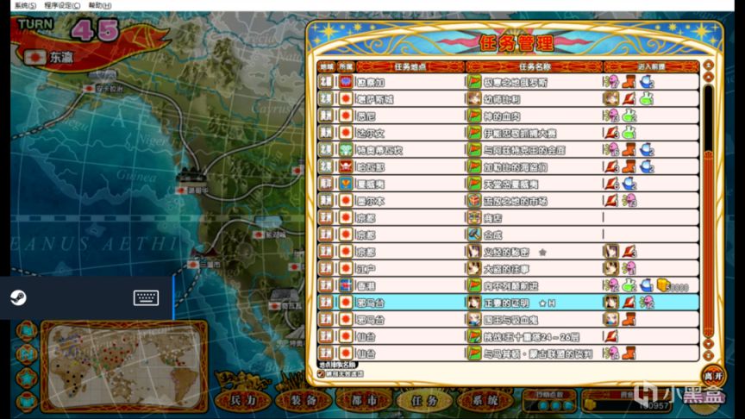
Task: Click the shop icon in the 商店 row
Action: pos(473,217)
